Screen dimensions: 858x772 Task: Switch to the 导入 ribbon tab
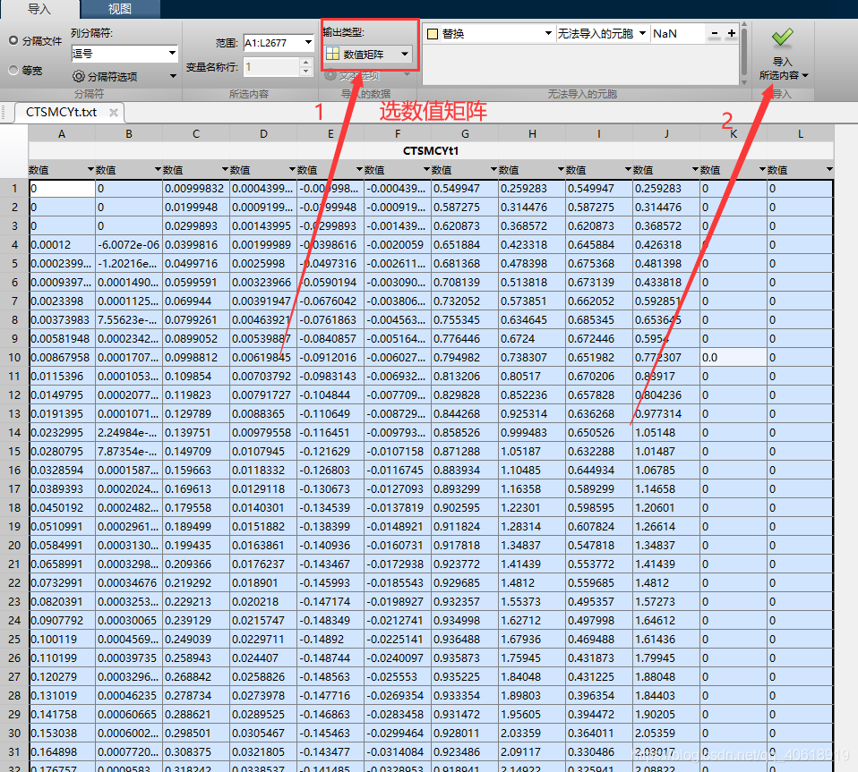[x=39, y=9]
